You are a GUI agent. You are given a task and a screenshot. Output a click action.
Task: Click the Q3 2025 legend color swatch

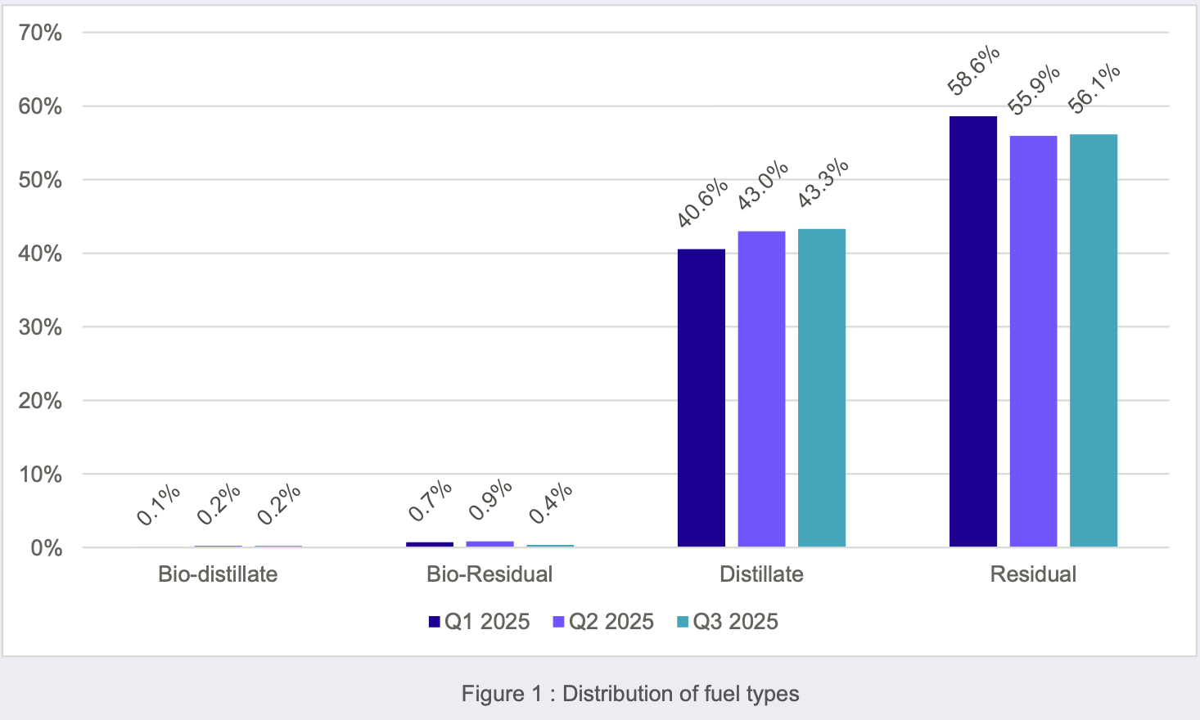coord(683,622)
